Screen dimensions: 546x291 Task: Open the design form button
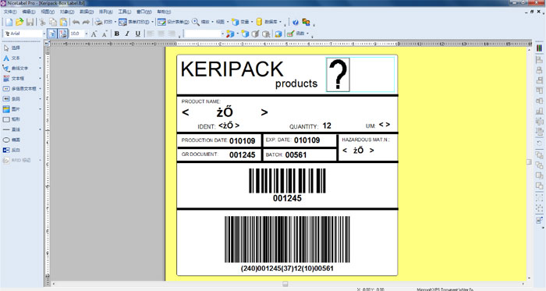pyautogui.click(x=172, y=22)
